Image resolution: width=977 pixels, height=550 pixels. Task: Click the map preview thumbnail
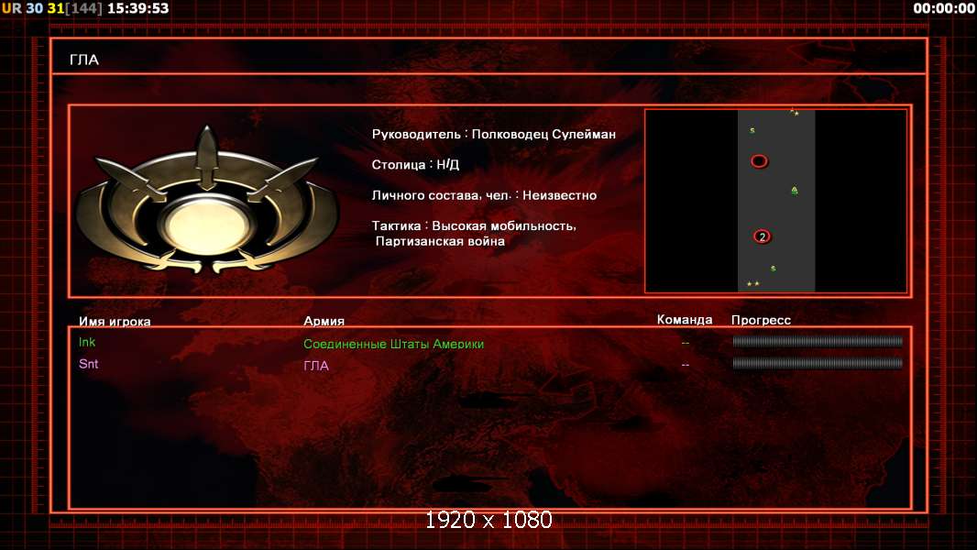[x=775, y=201]
